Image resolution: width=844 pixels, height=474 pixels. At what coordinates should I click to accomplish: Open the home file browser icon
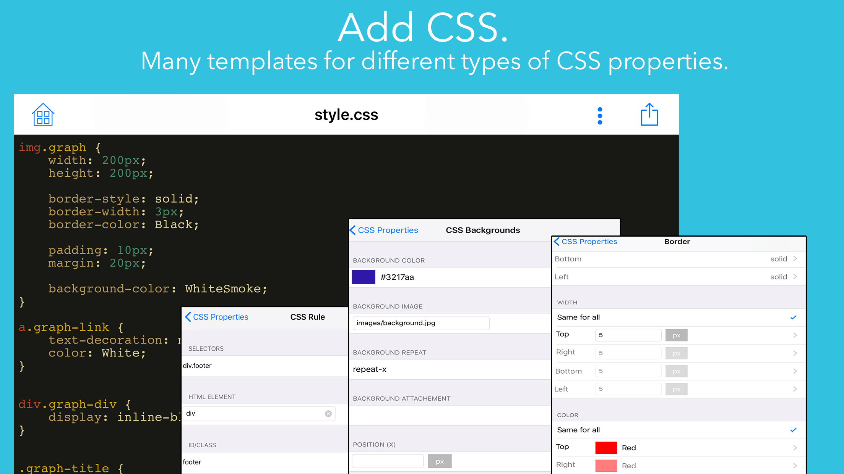(43, 114)
